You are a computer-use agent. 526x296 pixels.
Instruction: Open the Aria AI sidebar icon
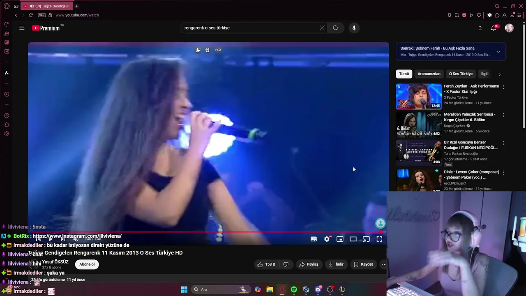7,73
